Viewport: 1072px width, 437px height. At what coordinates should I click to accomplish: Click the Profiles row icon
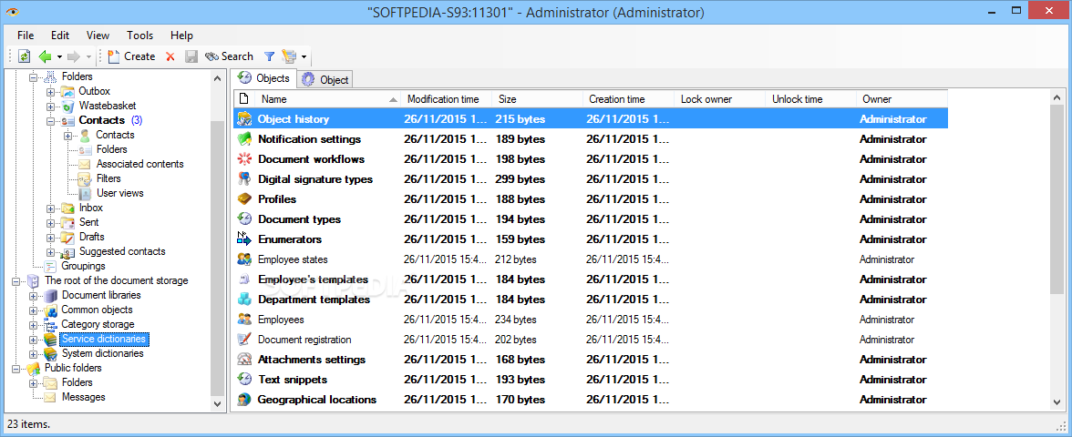(244, 199)
